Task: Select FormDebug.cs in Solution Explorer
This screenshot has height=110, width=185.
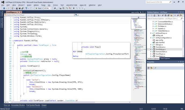Action: [x=160, y=49]
